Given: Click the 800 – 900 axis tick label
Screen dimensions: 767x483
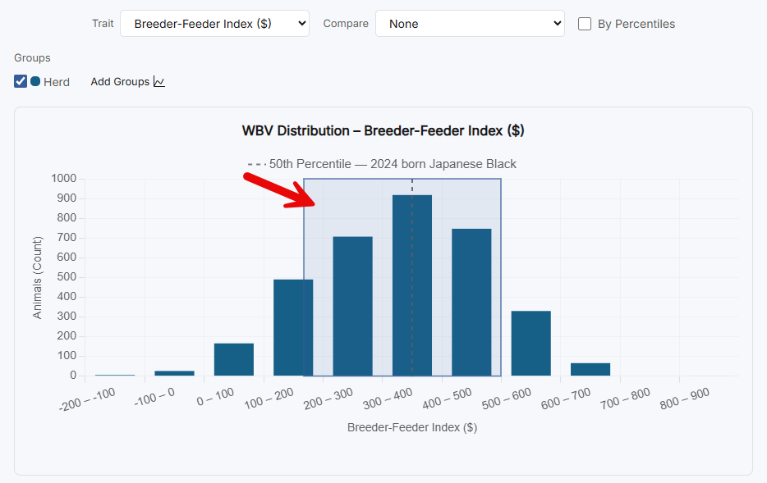Looking at the screenshot, I should (x=685, y=399).
